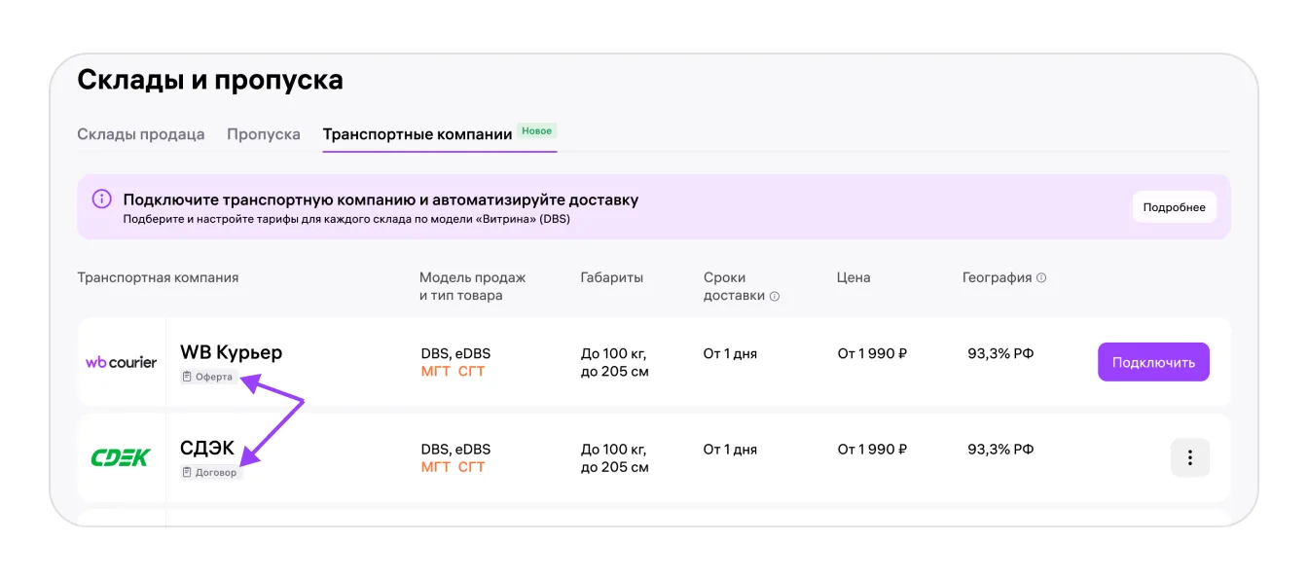Click the Габариты column header
The height and width of the screenshot is (580, 1308).
point(612,277)
